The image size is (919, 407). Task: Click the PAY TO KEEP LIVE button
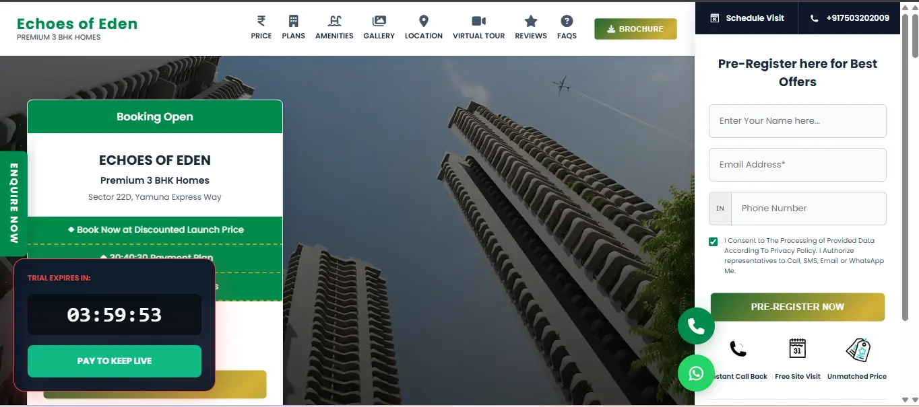pyautogui.click(x=115, y=361)
